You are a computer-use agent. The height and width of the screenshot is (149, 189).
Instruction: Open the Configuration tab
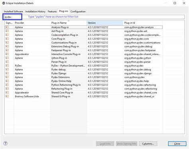(x=78, y=12)
